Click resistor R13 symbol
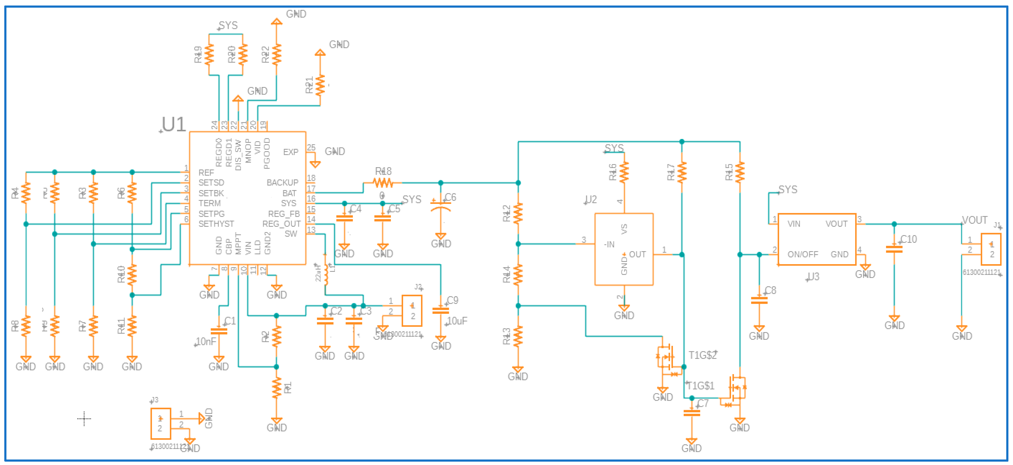Screen dimensions: 1013x465 tap(518, 336)
